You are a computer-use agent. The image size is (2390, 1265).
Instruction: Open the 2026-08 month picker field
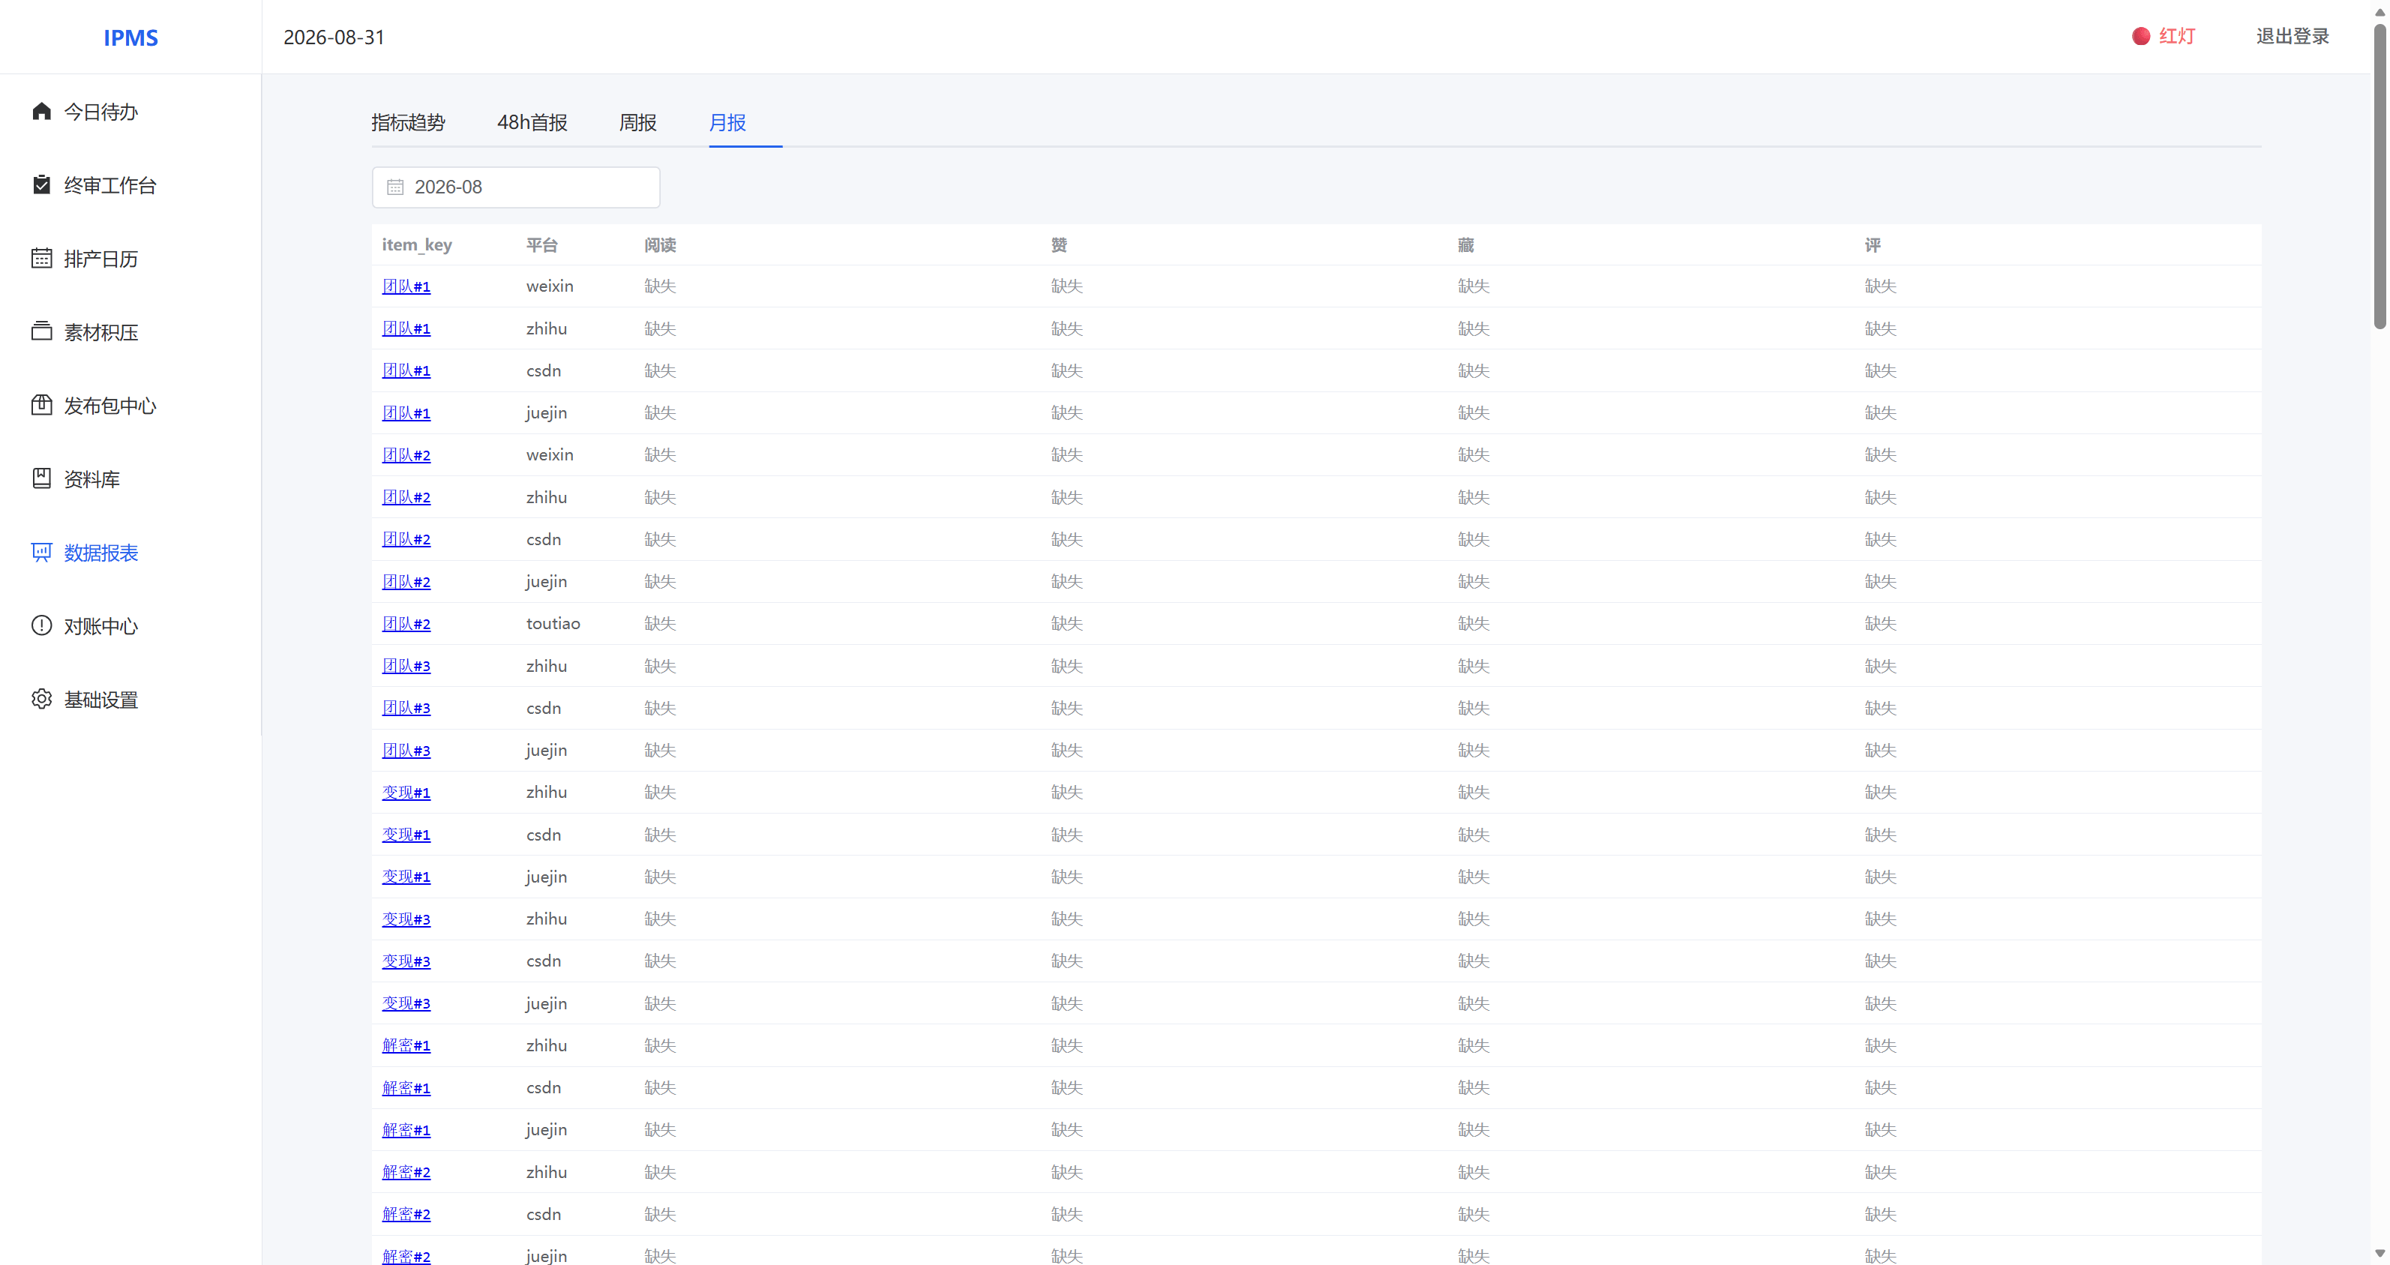click(x=516, y=187)
